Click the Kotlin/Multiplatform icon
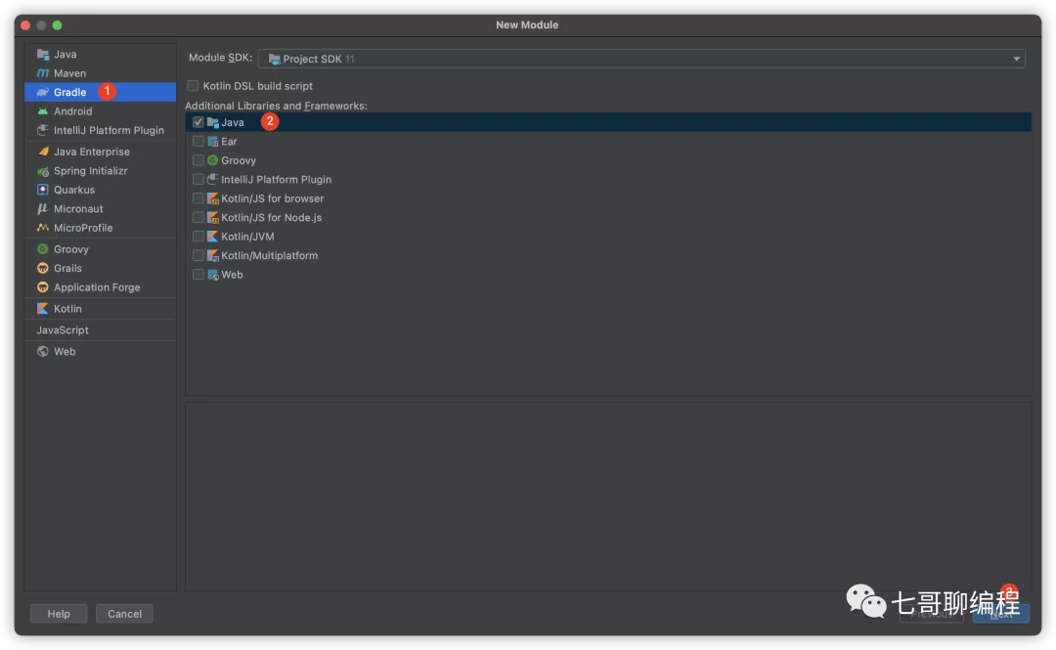The width and height of the screenshot is (1056, 650). click(213, 255)
